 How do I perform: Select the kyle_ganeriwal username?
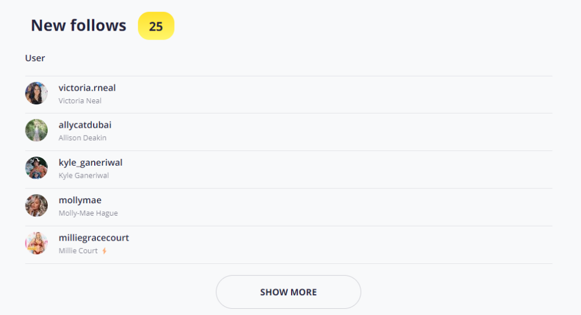tap(90, 163)
